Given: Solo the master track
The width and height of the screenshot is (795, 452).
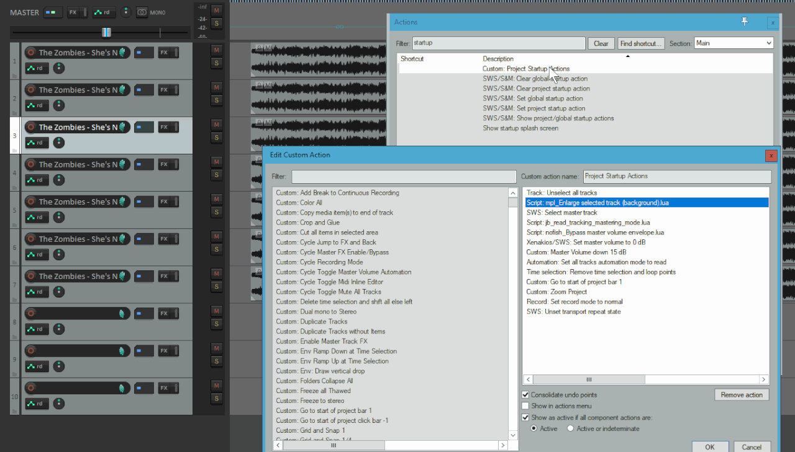Looking at the screenshot, I should [216, 24].
